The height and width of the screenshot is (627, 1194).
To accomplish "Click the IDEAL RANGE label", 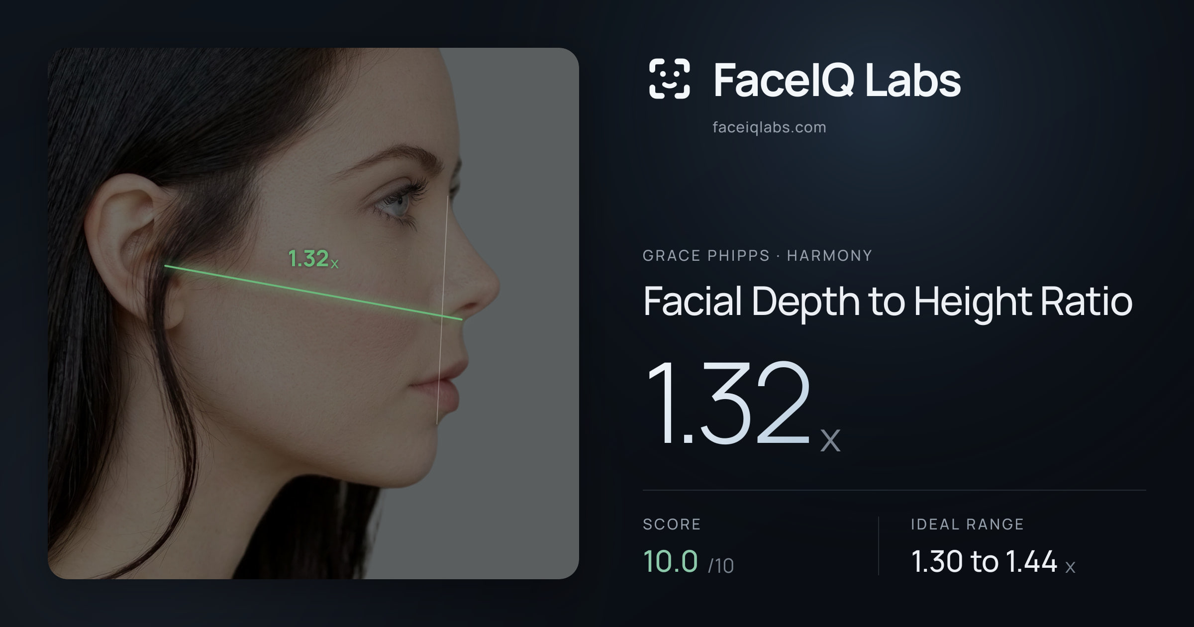I will (967, 524).
